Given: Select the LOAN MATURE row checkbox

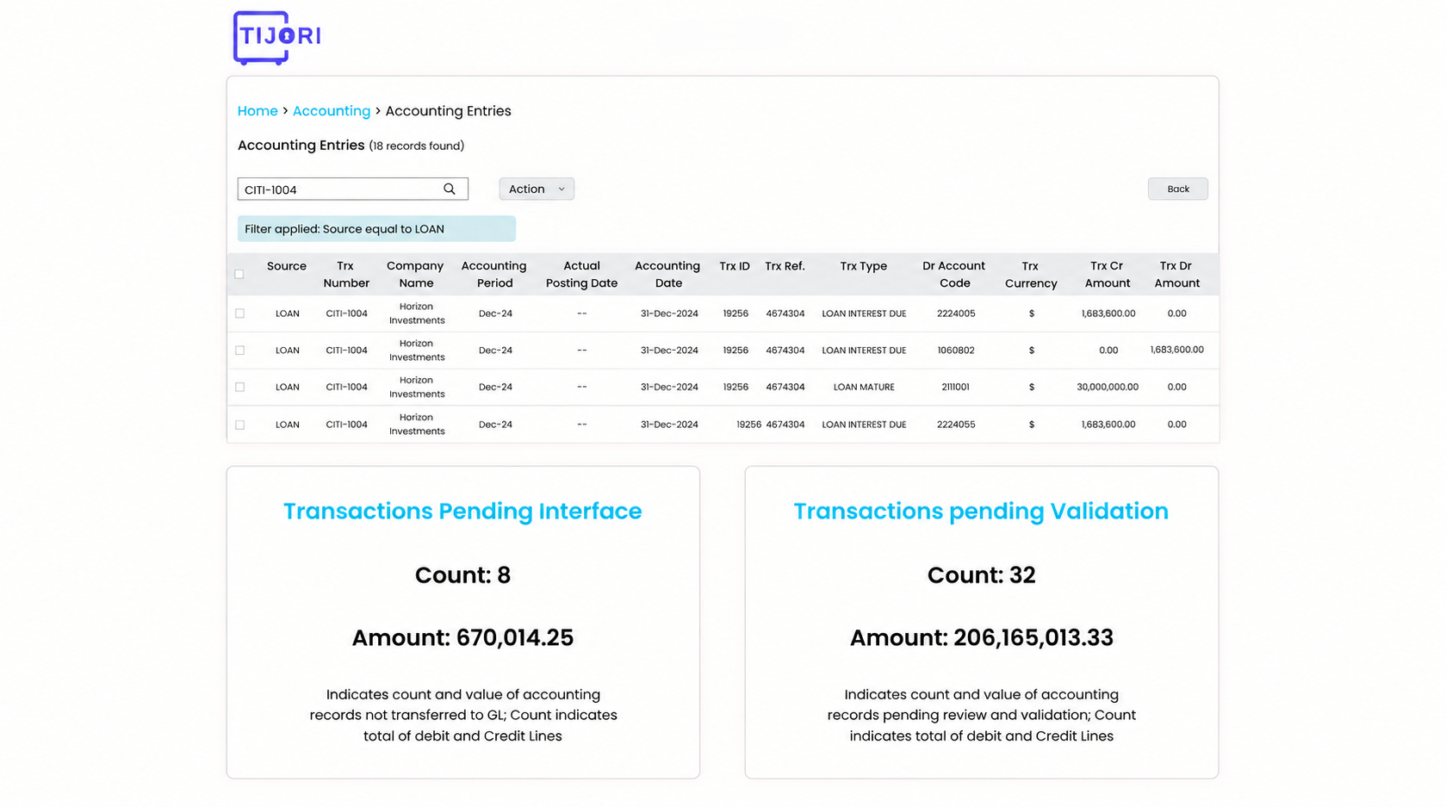Looking at the screenshot, I should tap(240, 388).
